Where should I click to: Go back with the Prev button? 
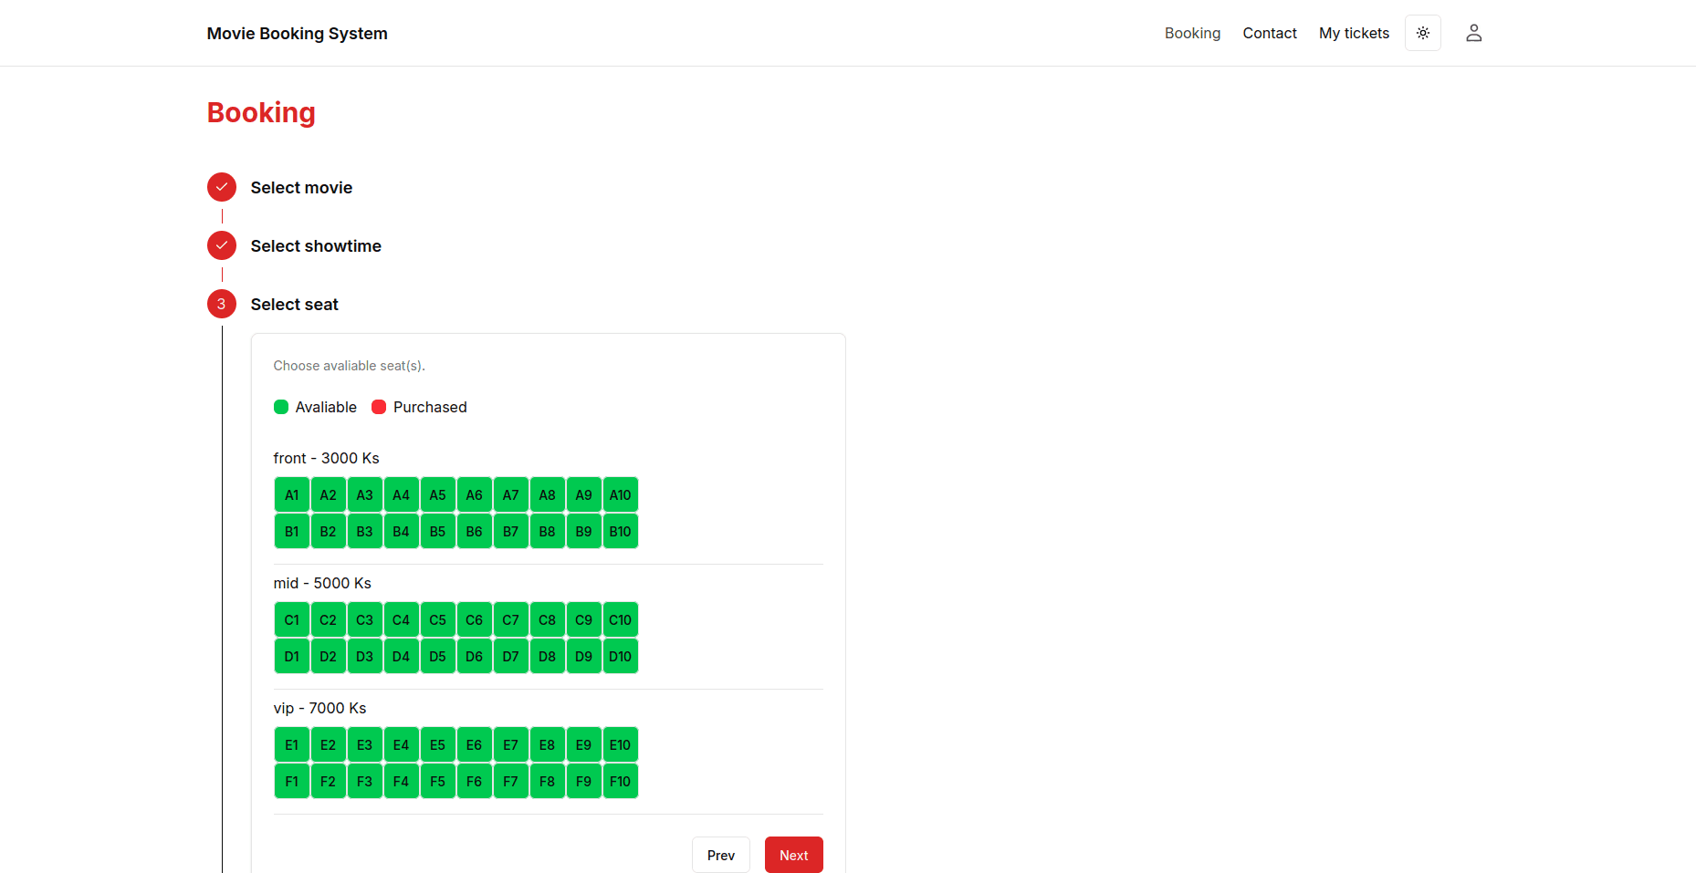click(720, 855)
